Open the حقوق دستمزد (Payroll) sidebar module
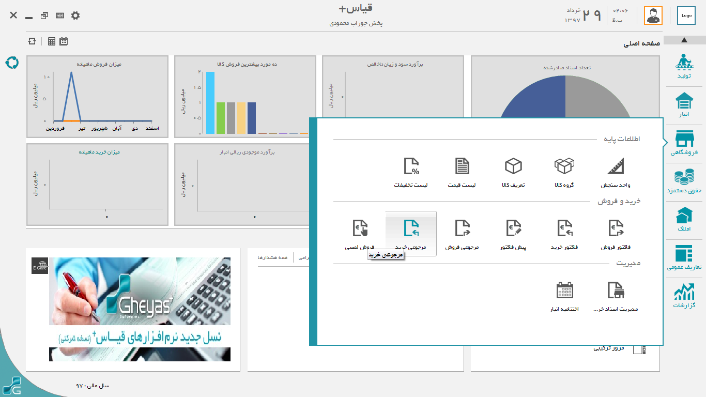This screenshot has width=706, height=397. click(x=684, y=181)
